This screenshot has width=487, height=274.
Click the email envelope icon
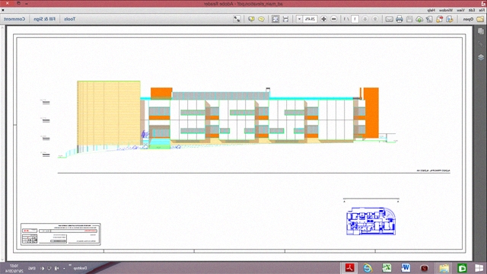[389, 19]
